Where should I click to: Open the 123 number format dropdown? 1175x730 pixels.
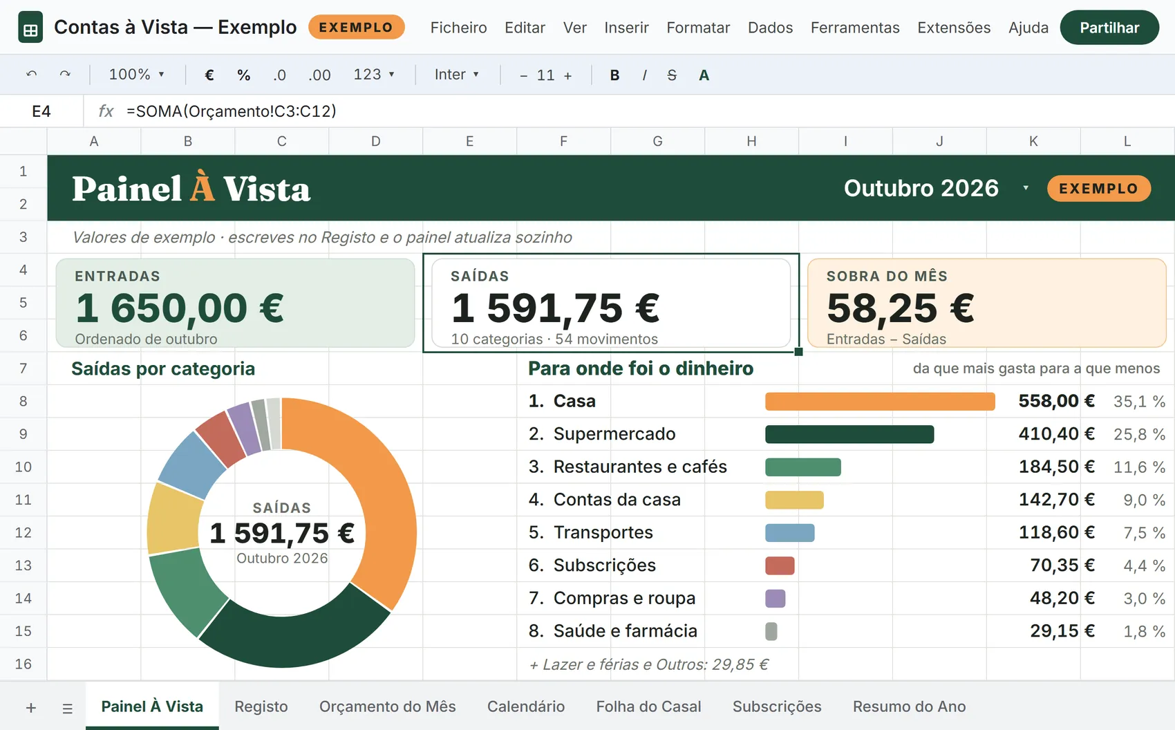[x=374, y=74]
